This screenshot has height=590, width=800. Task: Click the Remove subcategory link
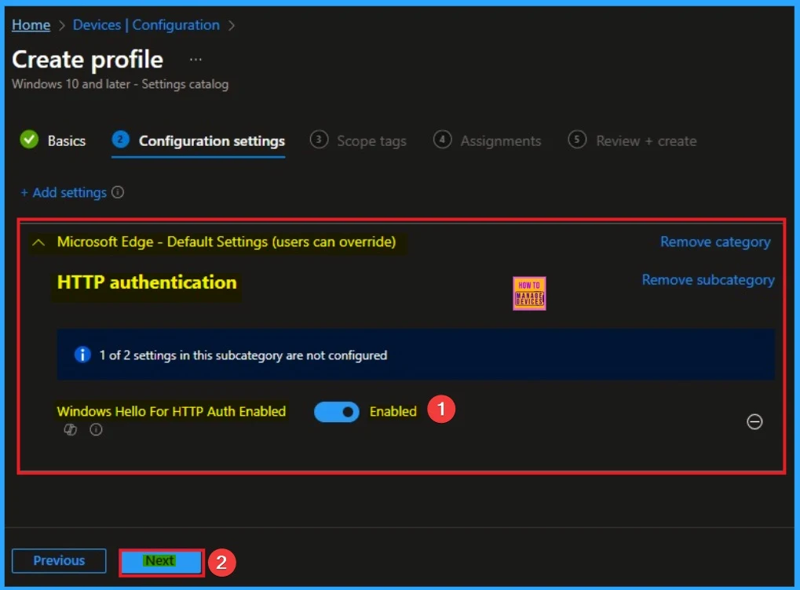click(707, 280)
